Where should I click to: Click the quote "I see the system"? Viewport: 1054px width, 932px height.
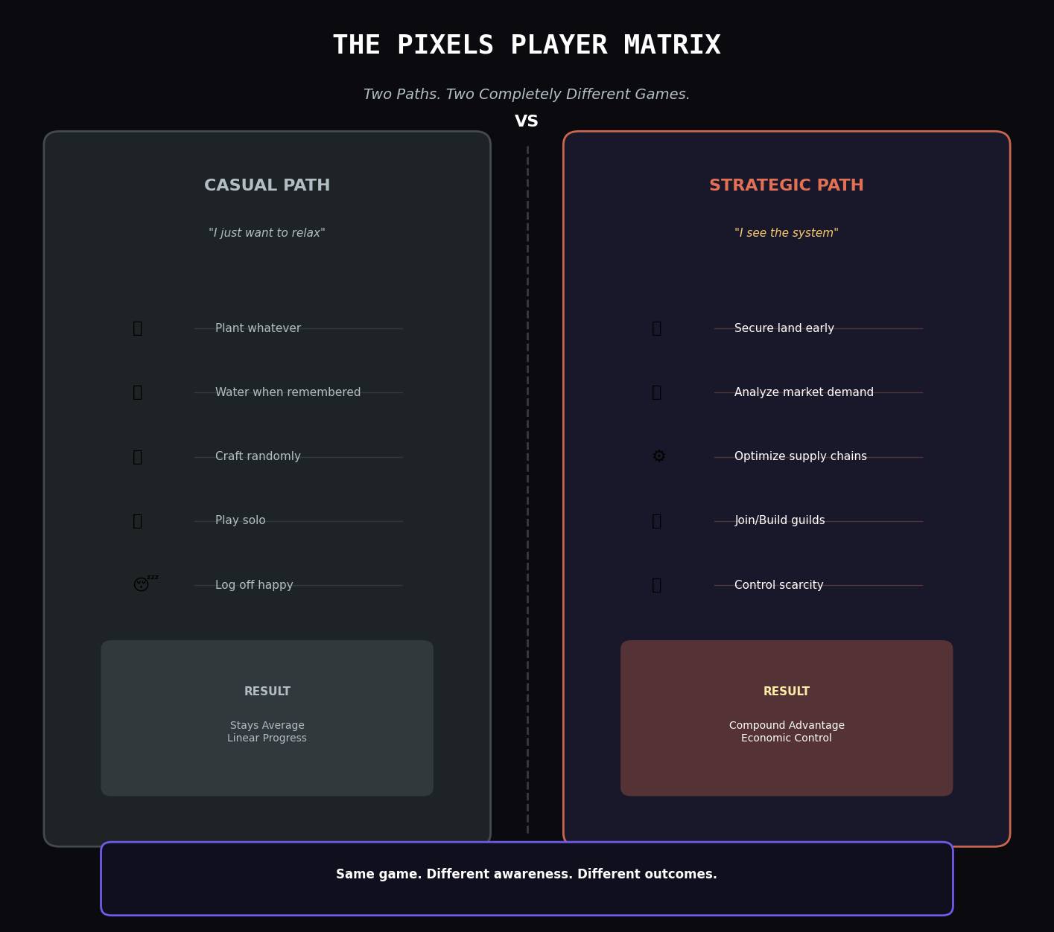tap(787, 233)
